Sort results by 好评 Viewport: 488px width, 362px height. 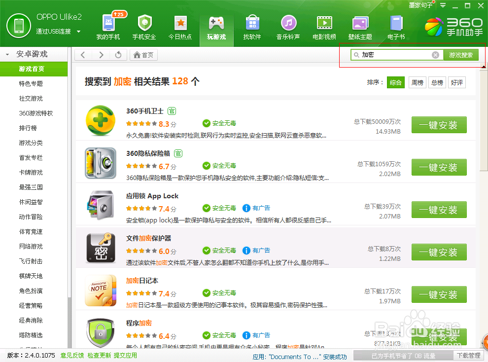457,82
